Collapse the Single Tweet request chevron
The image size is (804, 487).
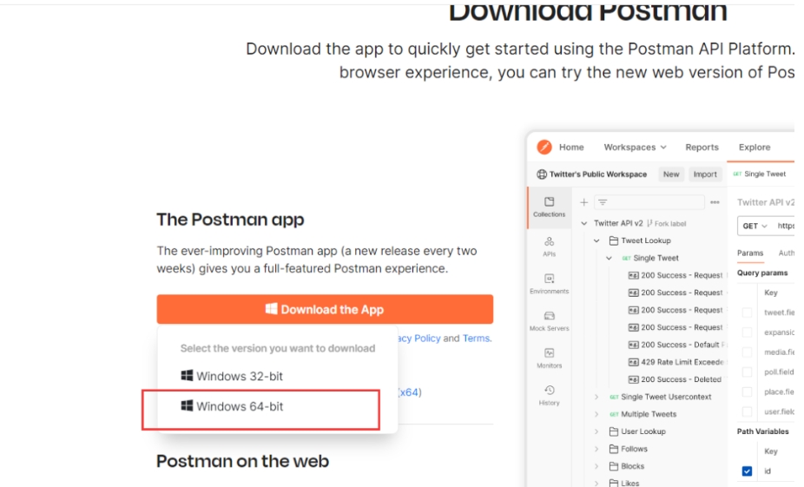(609, 258)
